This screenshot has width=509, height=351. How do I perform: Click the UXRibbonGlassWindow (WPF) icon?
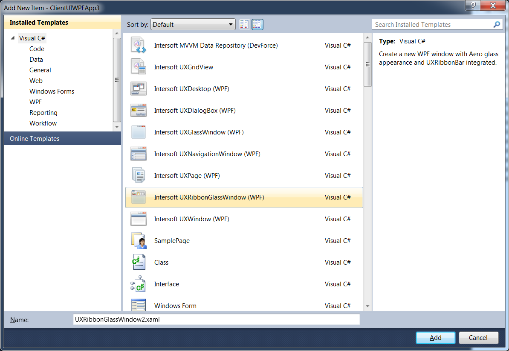[x=139, y=197]
